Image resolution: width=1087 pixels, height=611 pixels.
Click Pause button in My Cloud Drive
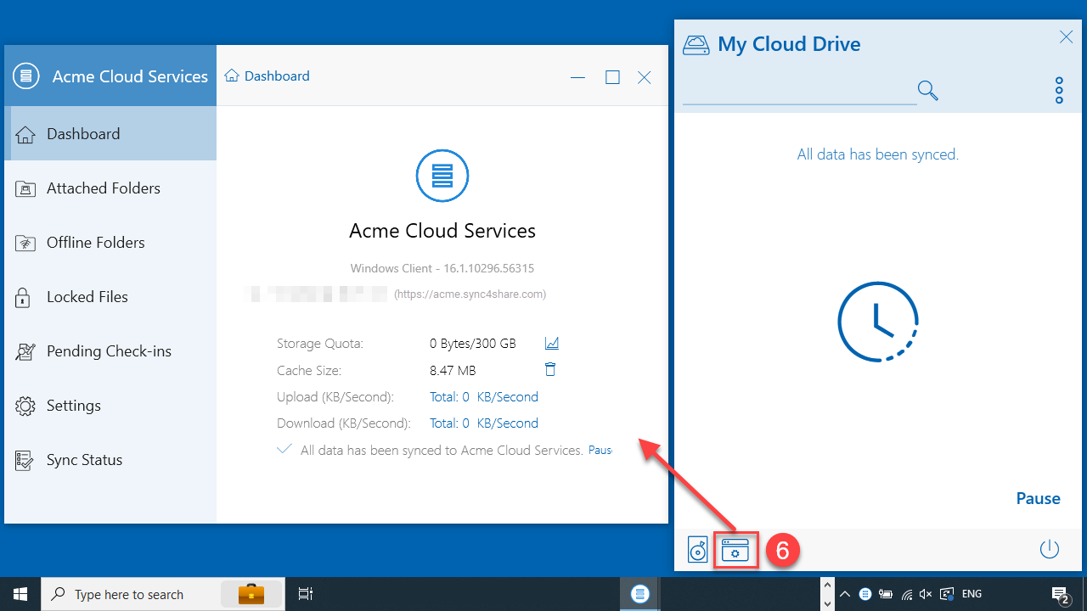tap(1038, 499)
